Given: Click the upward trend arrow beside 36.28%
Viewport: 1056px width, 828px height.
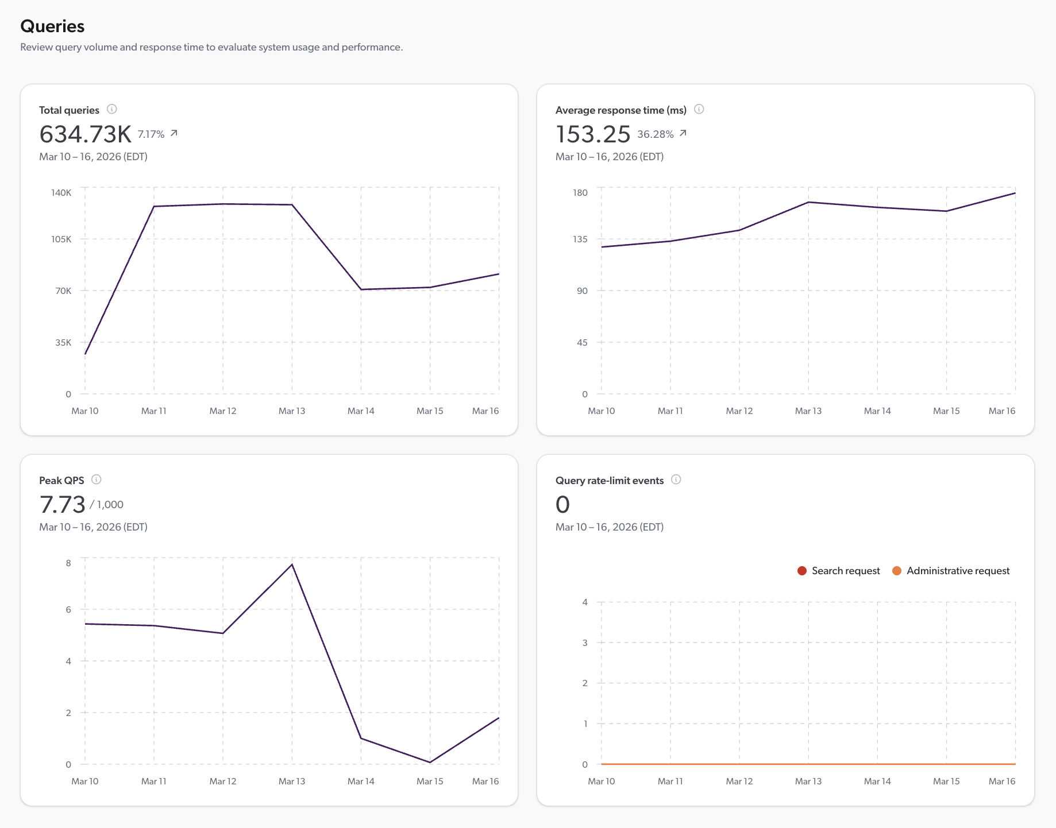Looking at the screenshot, I should click(683, 134).
